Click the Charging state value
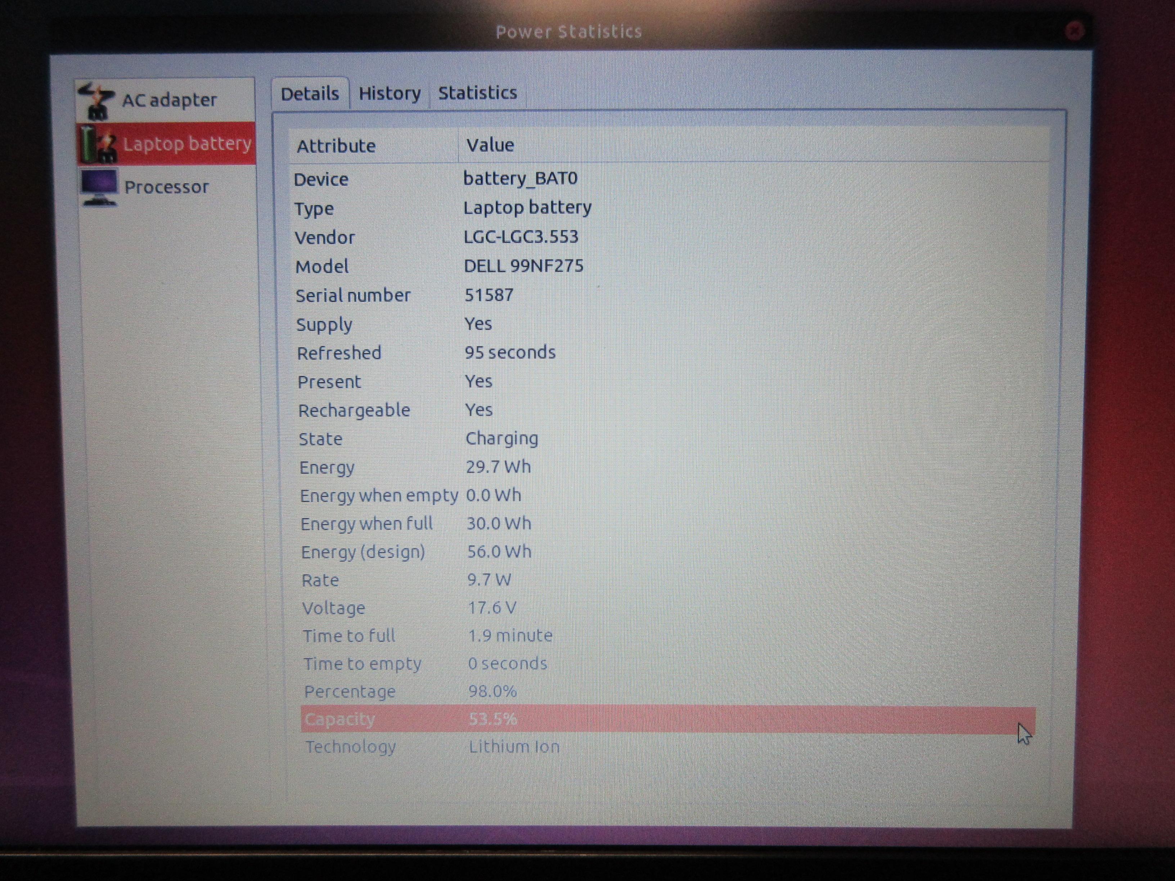Screen dimensions: 1175x881 click(501, 439)
